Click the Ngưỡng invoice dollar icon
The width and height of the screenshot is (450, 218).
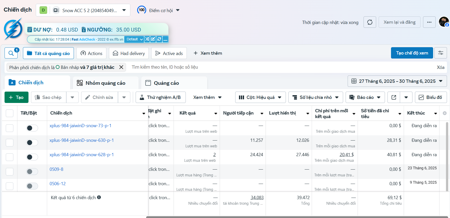[84, 30]
